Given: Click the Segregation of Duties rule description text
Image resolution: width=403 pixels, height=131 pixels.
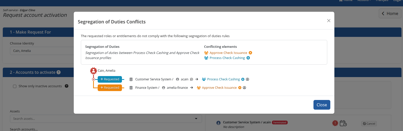Looking at the screenshot, I should click(x=142, y=55).
